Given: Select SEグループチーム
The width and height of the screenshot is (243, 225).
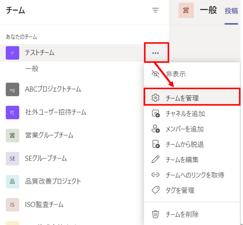Looking at the screenshot, I should (46, 158).
